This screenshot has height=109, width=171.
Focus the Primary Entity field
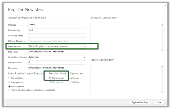pos(57,30)
